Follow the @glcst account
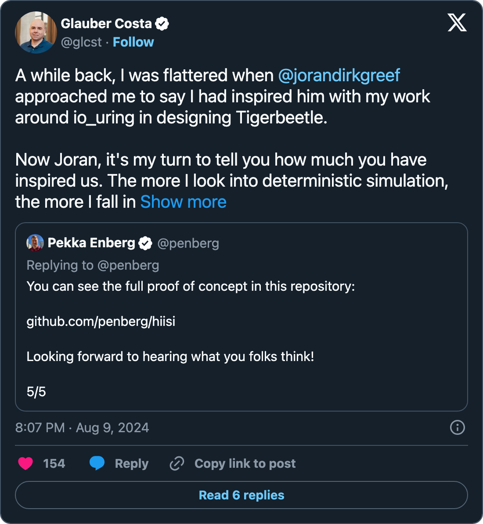Viewport: 483px width, 524px height. (133, 42)
